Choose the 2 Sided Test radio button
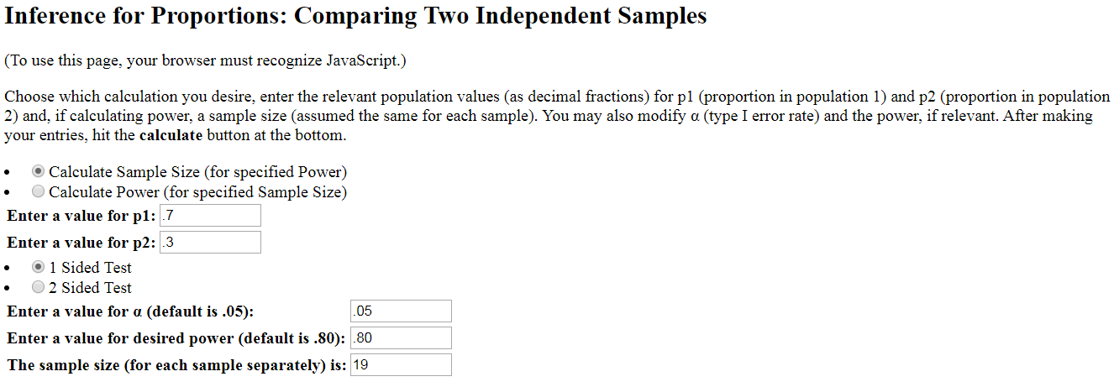Screen dimensions: 1114x387 pos(38,287)
